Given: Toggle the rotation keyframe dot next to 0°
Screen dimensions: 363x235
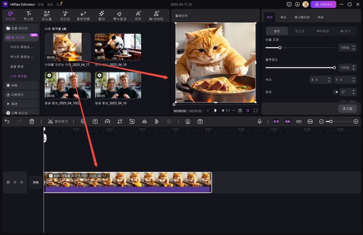Looking at the screenshot, I should [336, 92].
